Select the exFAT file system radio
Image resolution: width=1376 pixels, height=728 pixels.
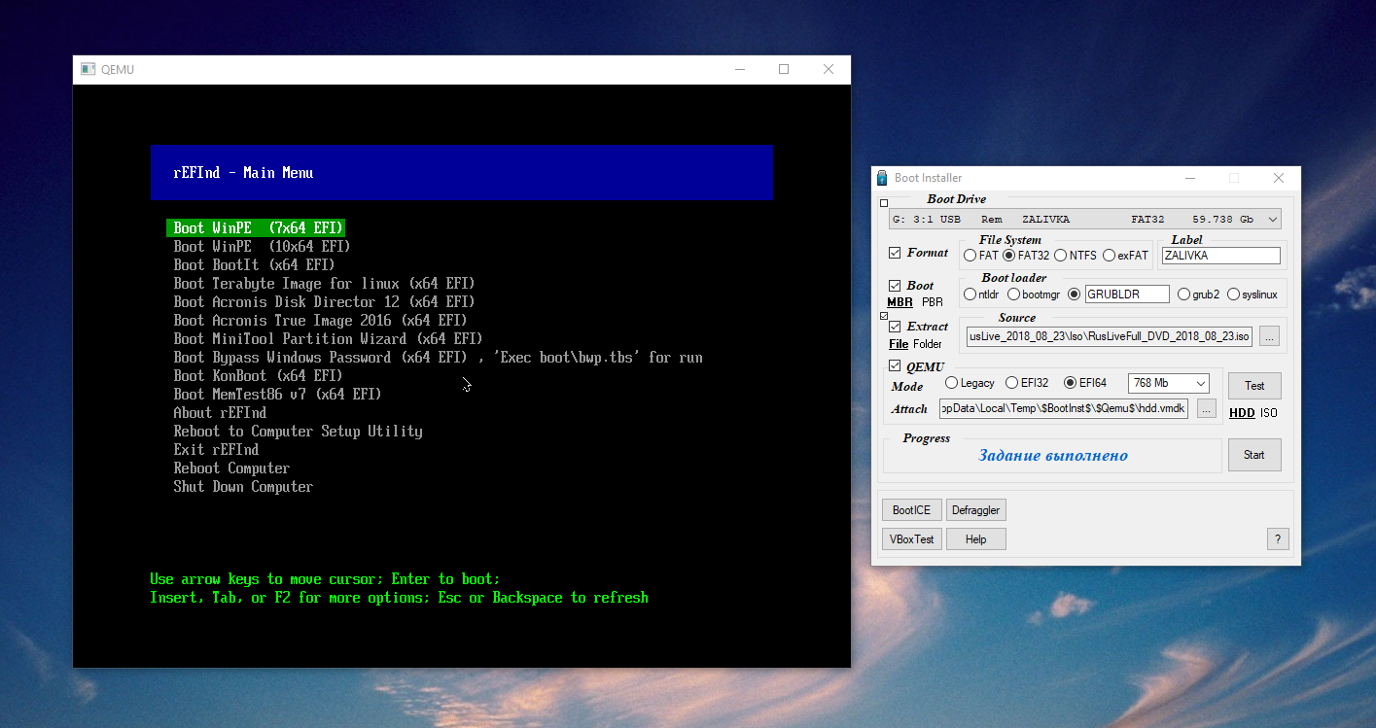[x=1109, y=256]
